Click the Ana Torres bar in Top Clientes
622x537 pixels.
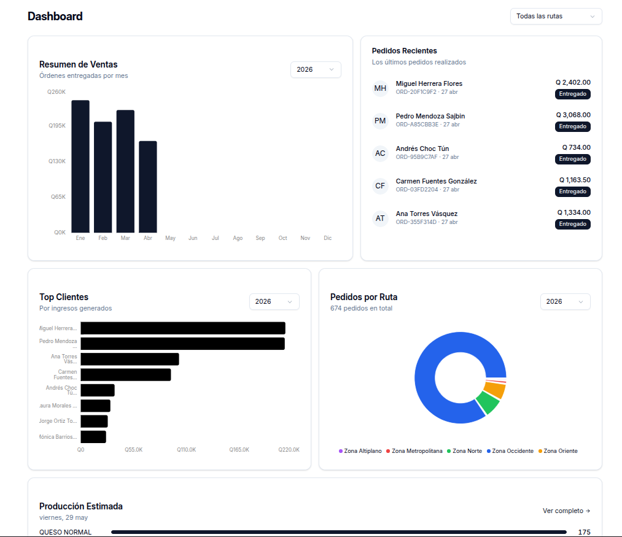130,359
